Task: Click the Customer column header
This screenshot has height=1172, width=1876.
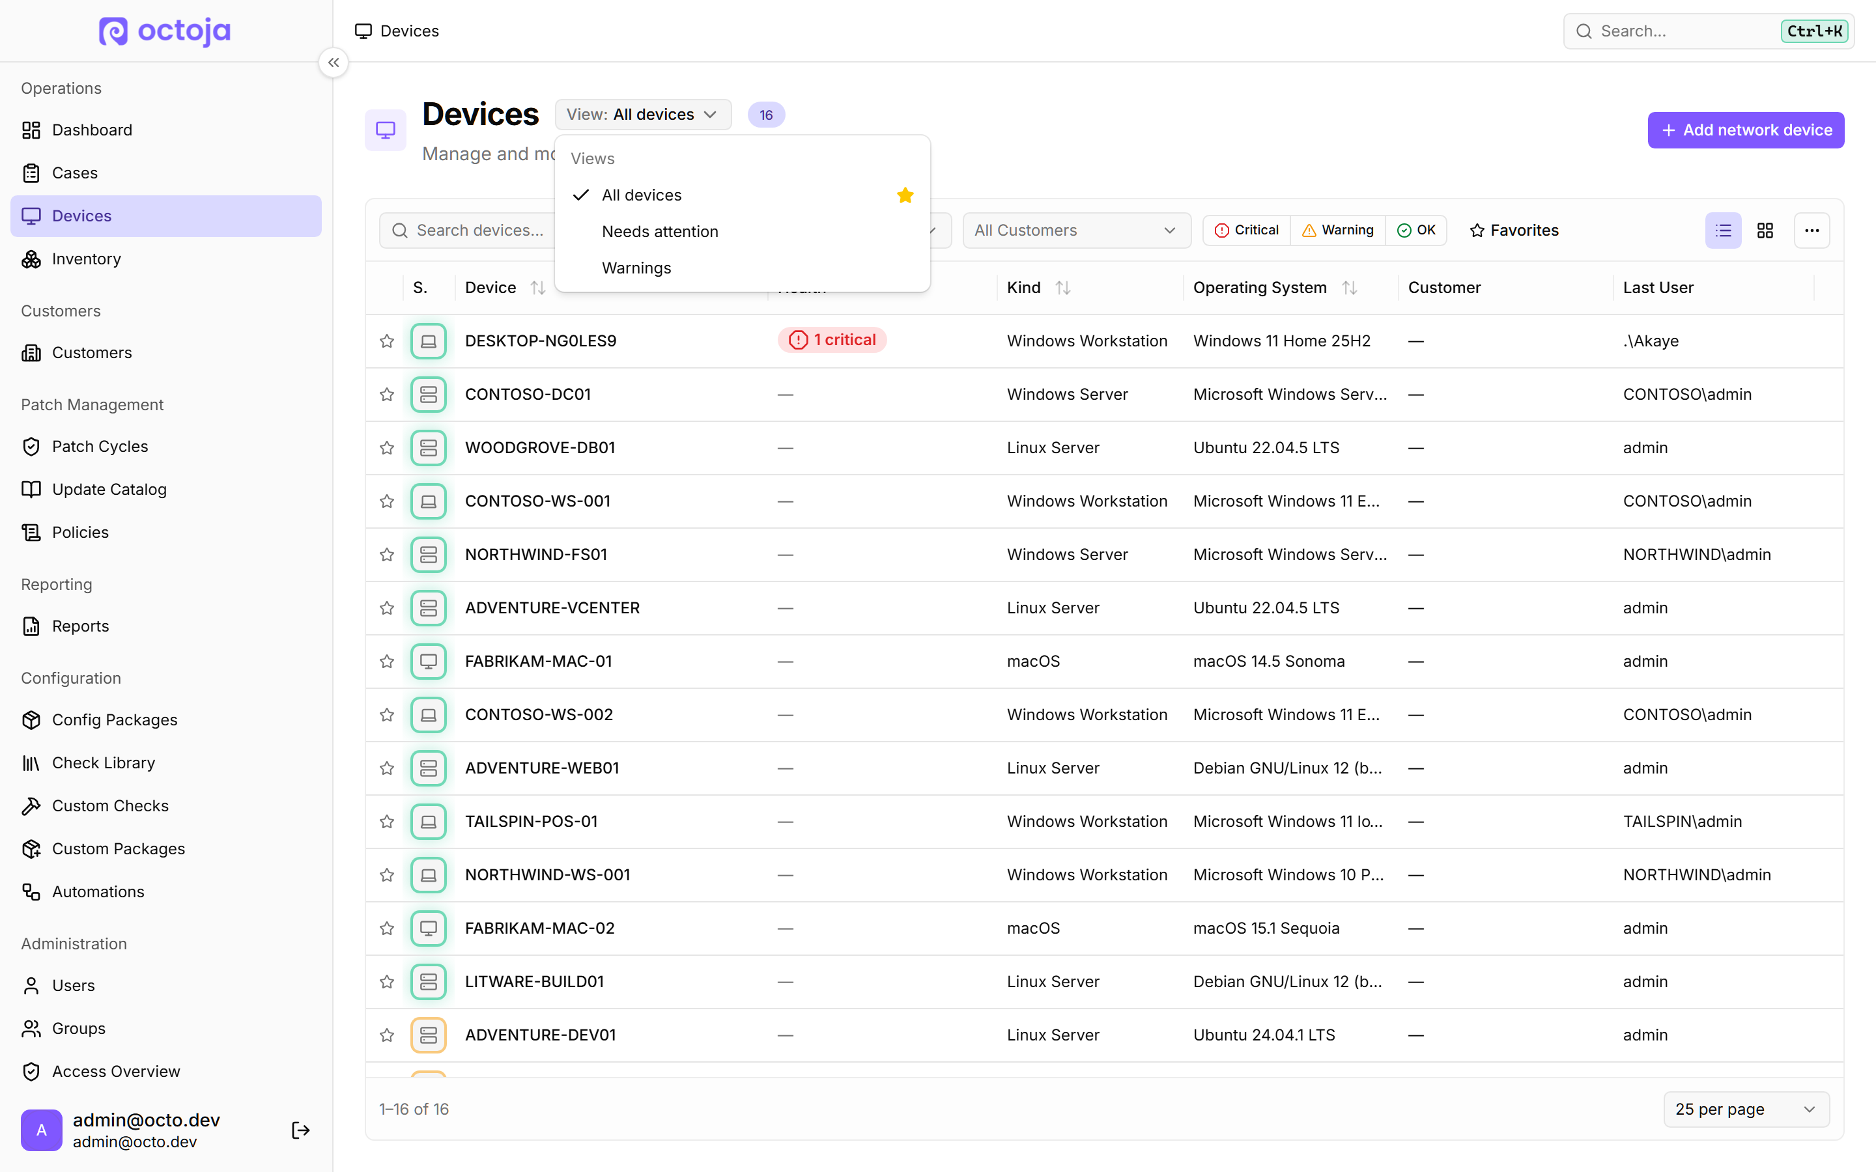Action: tap(1443, 288)
